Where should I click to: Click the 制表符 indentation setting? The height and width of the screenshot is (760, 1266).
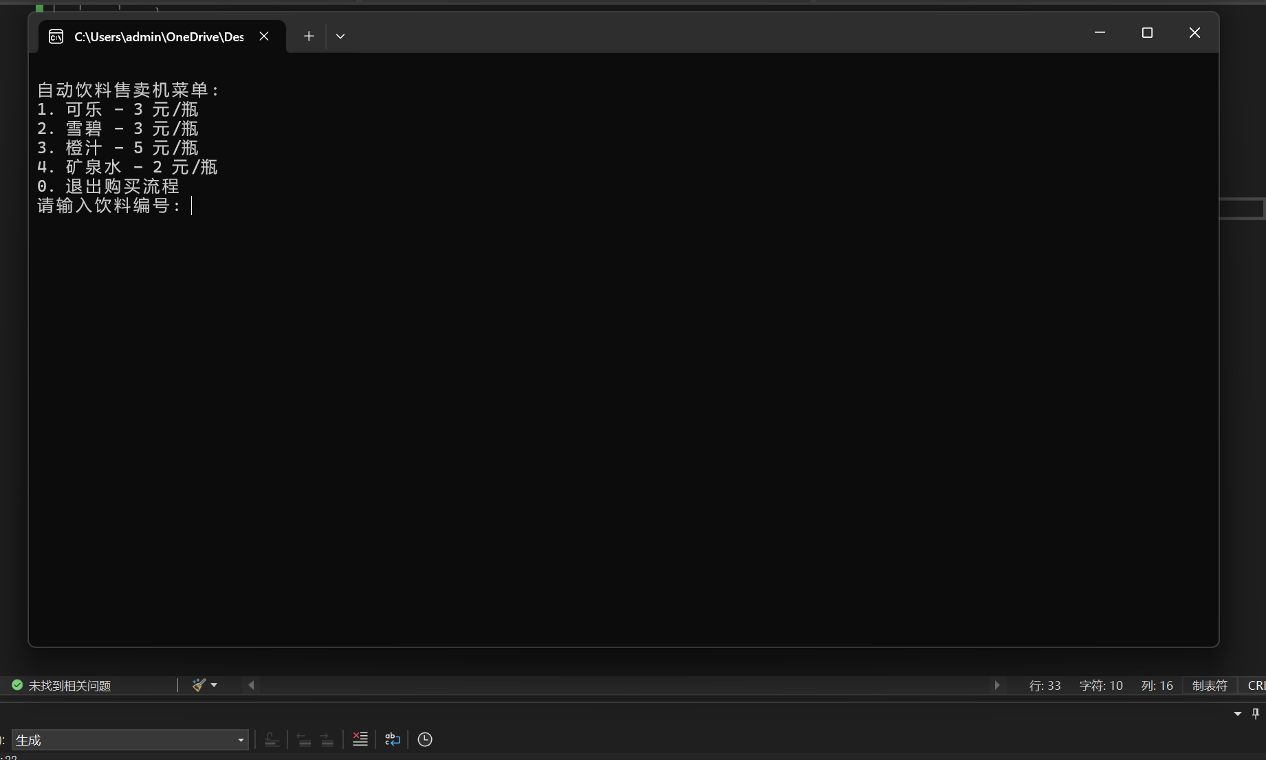[x=1210, y=686]
